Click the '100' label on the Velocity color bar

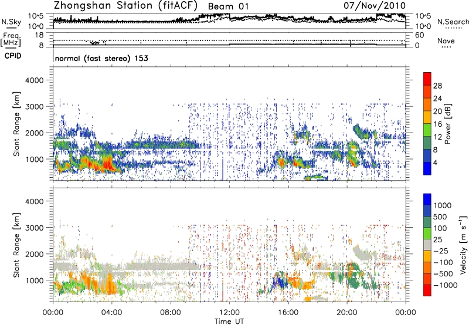440,228
